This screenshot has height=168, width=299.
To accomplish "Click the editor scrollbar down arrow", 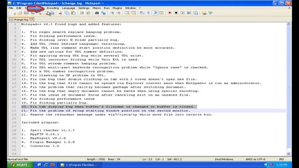I will pyautogui.click(x=288, y=154).
